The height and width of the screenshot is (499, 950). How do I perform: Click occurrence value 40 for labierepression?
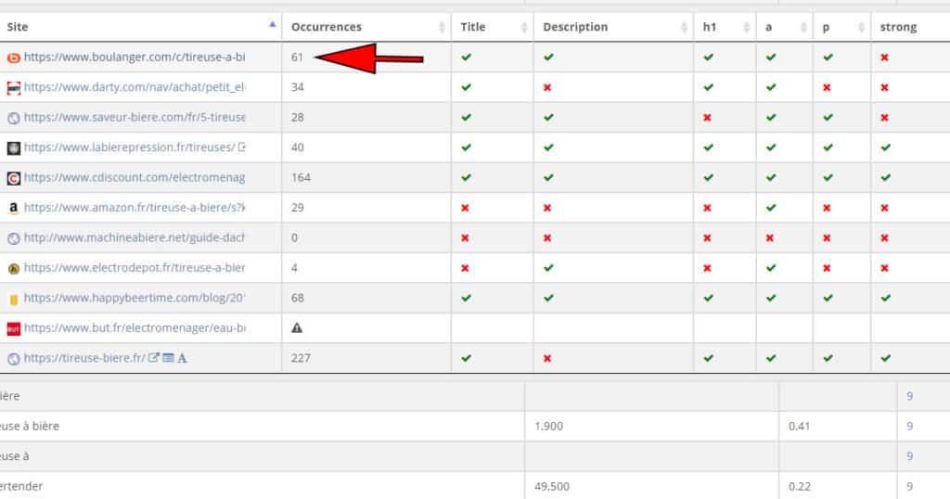tap(297, 147)
